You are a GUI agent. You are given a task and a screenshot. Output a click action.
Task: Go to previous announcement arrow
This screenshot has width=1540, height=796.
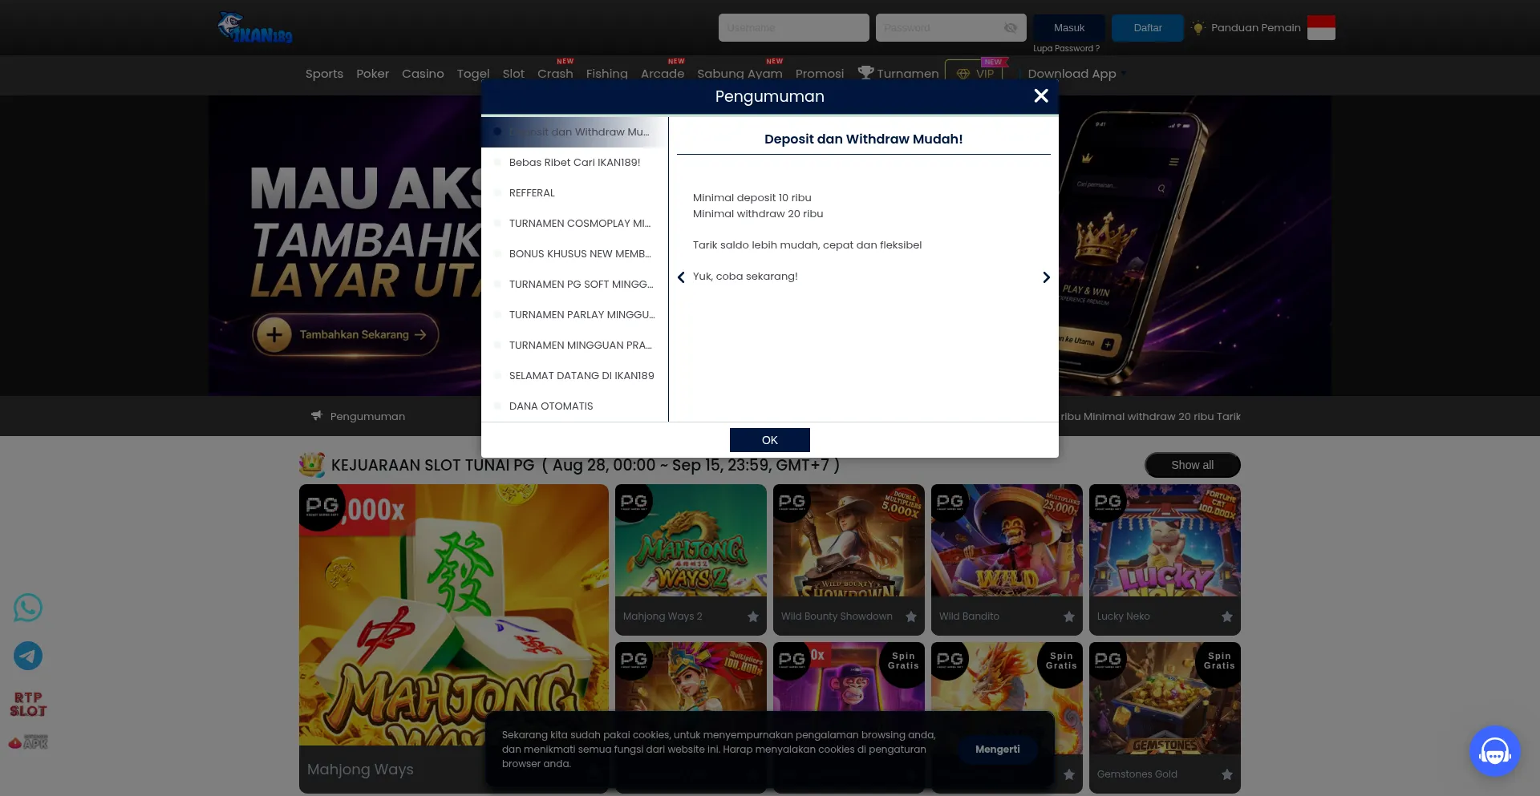tap(681, 277)
